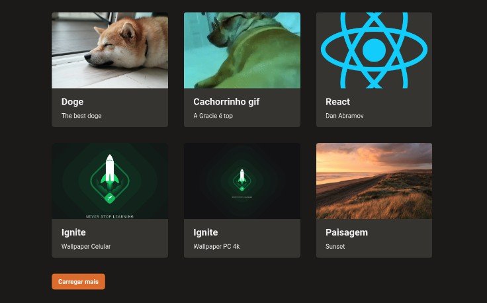487x303 pixels.
Task: Select the text Sunset
Action: (335, 247)
